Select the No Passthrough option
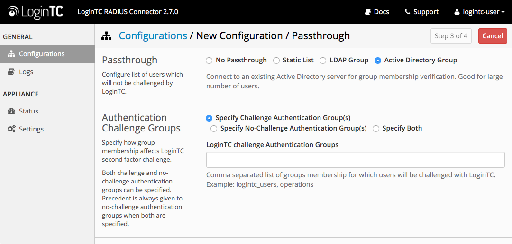The width and height of the screenshot is (512, 244). tap(209, 60)
